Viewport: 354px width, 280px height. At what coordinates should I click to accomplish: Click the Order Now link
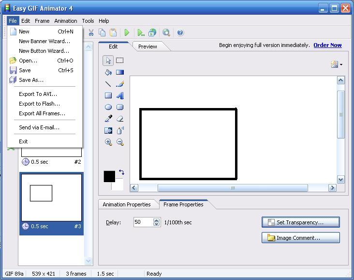pyautogui.click(x=327, y=45)
